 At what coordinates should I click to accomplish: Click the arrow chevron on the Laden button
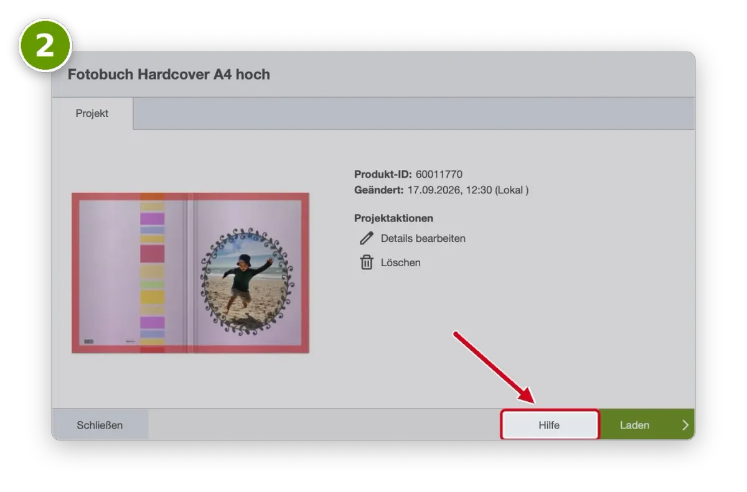[x=685, y=425]
